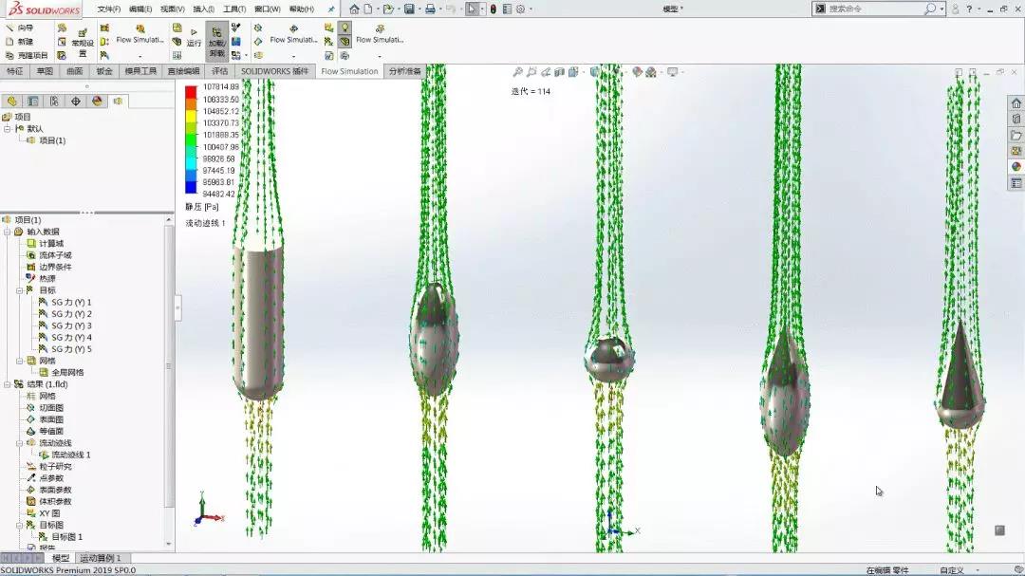Click the Zoom to Fit magnifier icon
This screenshot has width=1025, height=576.
pyautogui.click(x=518, y=72)
